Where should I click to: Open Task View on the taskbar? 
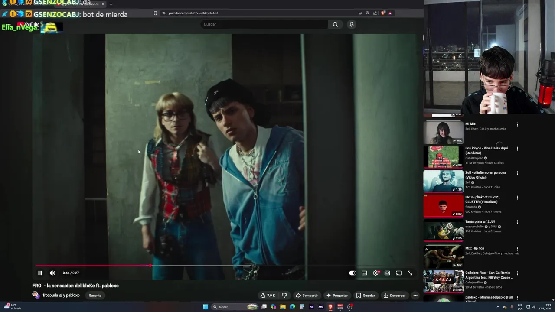coord(264,307)
